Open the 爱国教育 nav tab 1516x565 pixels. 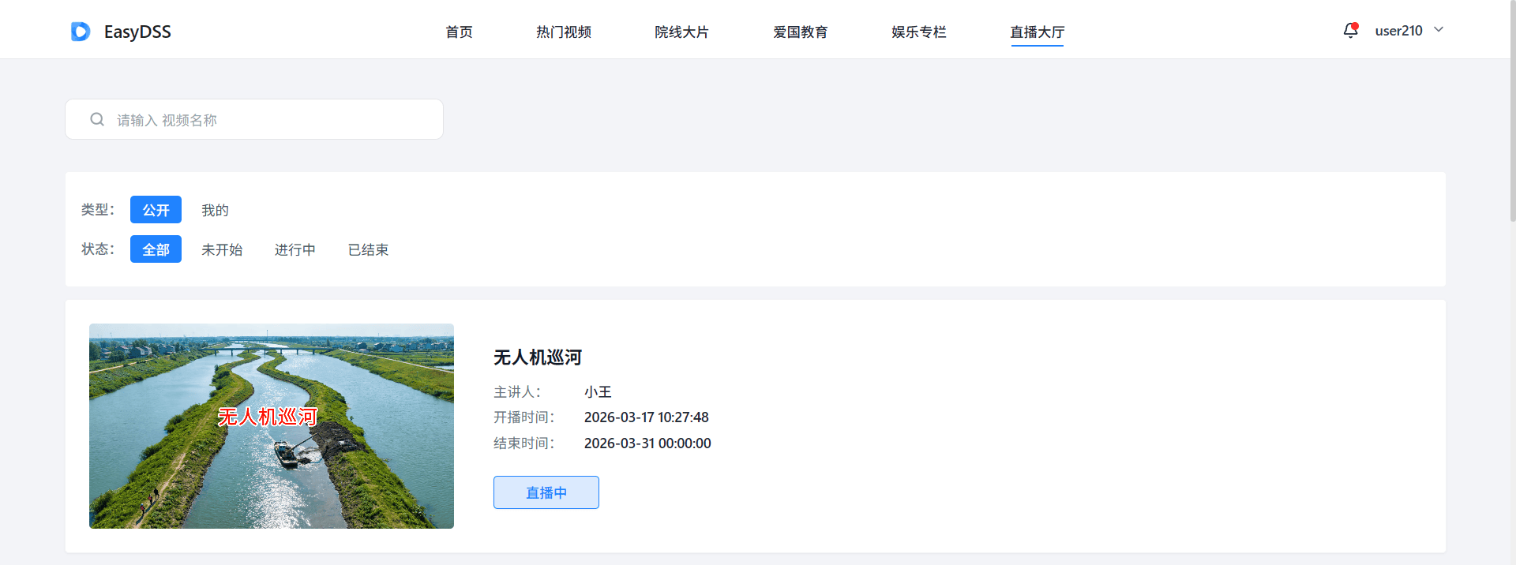tap(801, 32)
